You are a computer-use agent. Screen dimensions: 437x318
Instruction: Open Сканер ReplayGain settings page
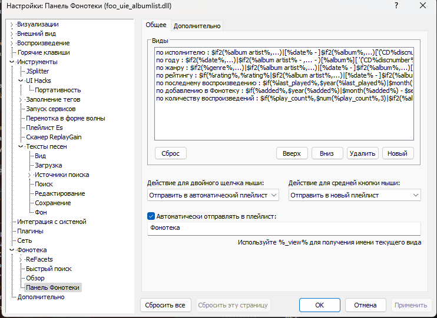54,137
